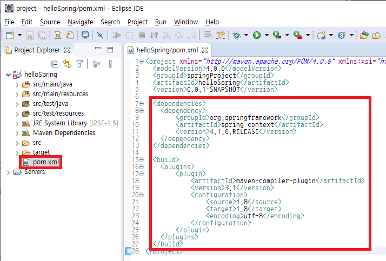Open the Window menu

point(186,22)
